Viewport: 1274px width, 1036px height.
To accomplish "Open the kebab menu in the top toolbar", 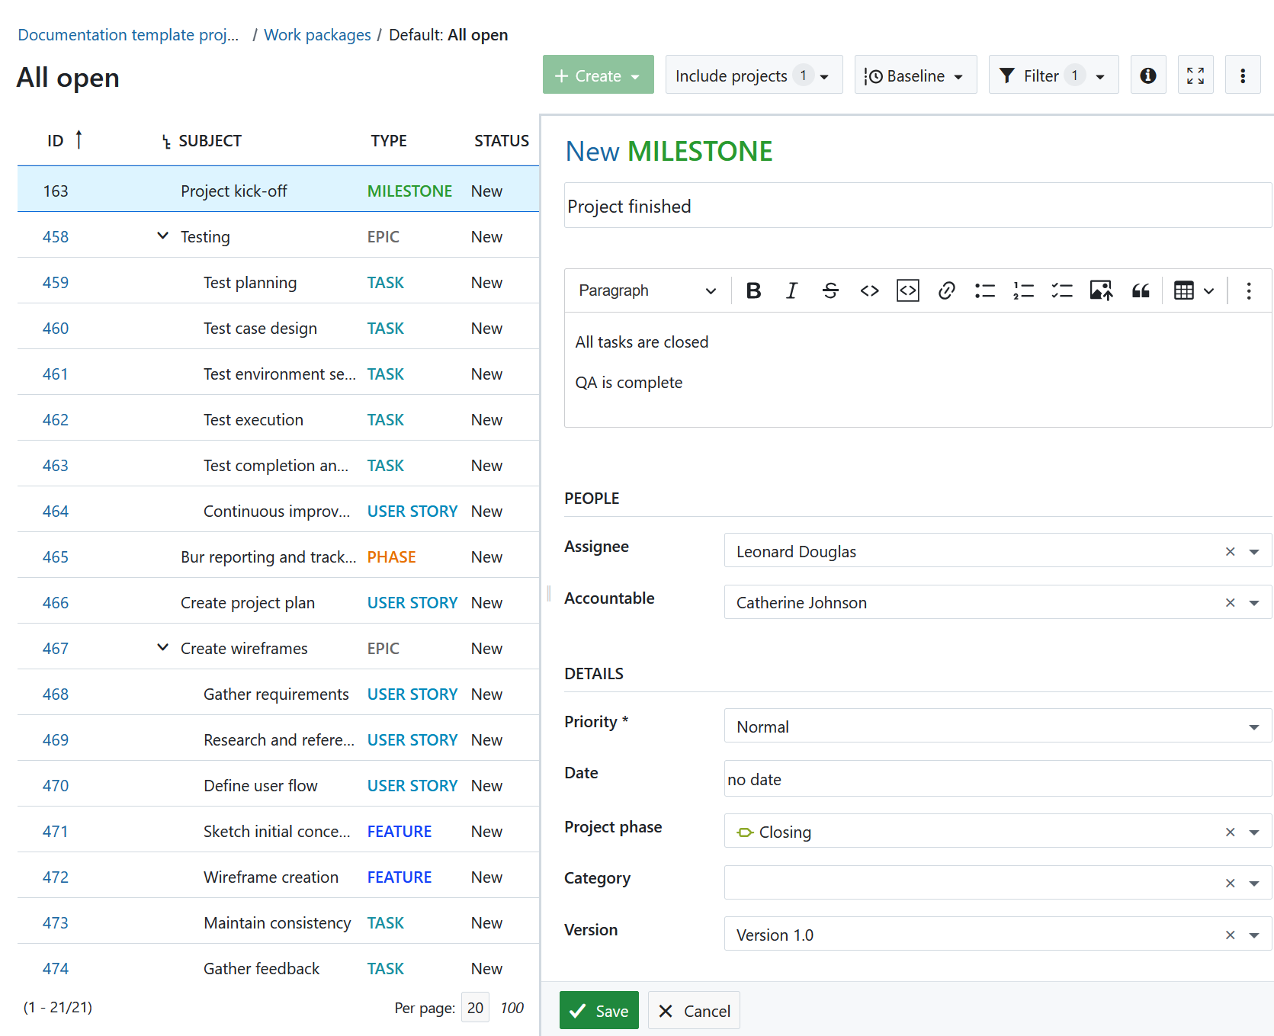I will (1243, 75).
